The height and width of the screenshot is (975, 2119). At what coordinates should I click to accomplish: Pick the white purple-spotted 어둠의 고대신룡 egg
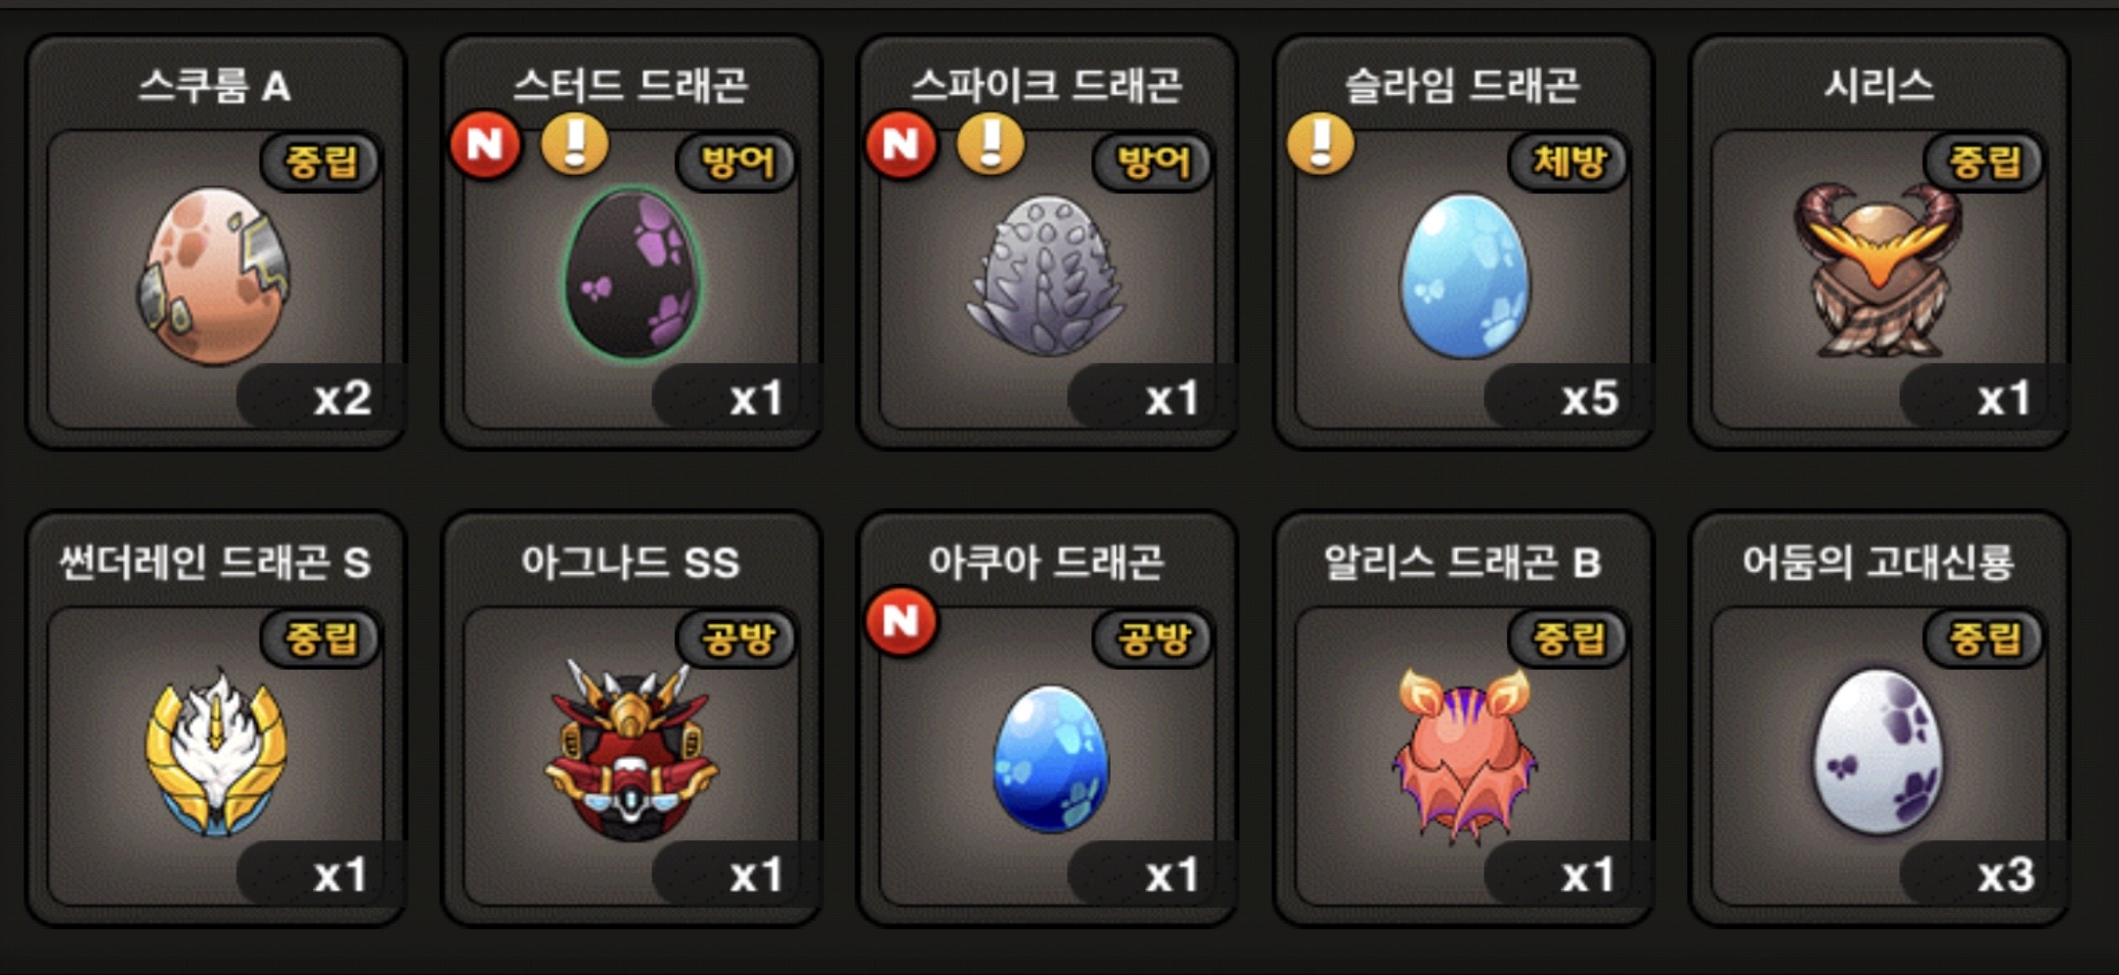(1878, 752)
